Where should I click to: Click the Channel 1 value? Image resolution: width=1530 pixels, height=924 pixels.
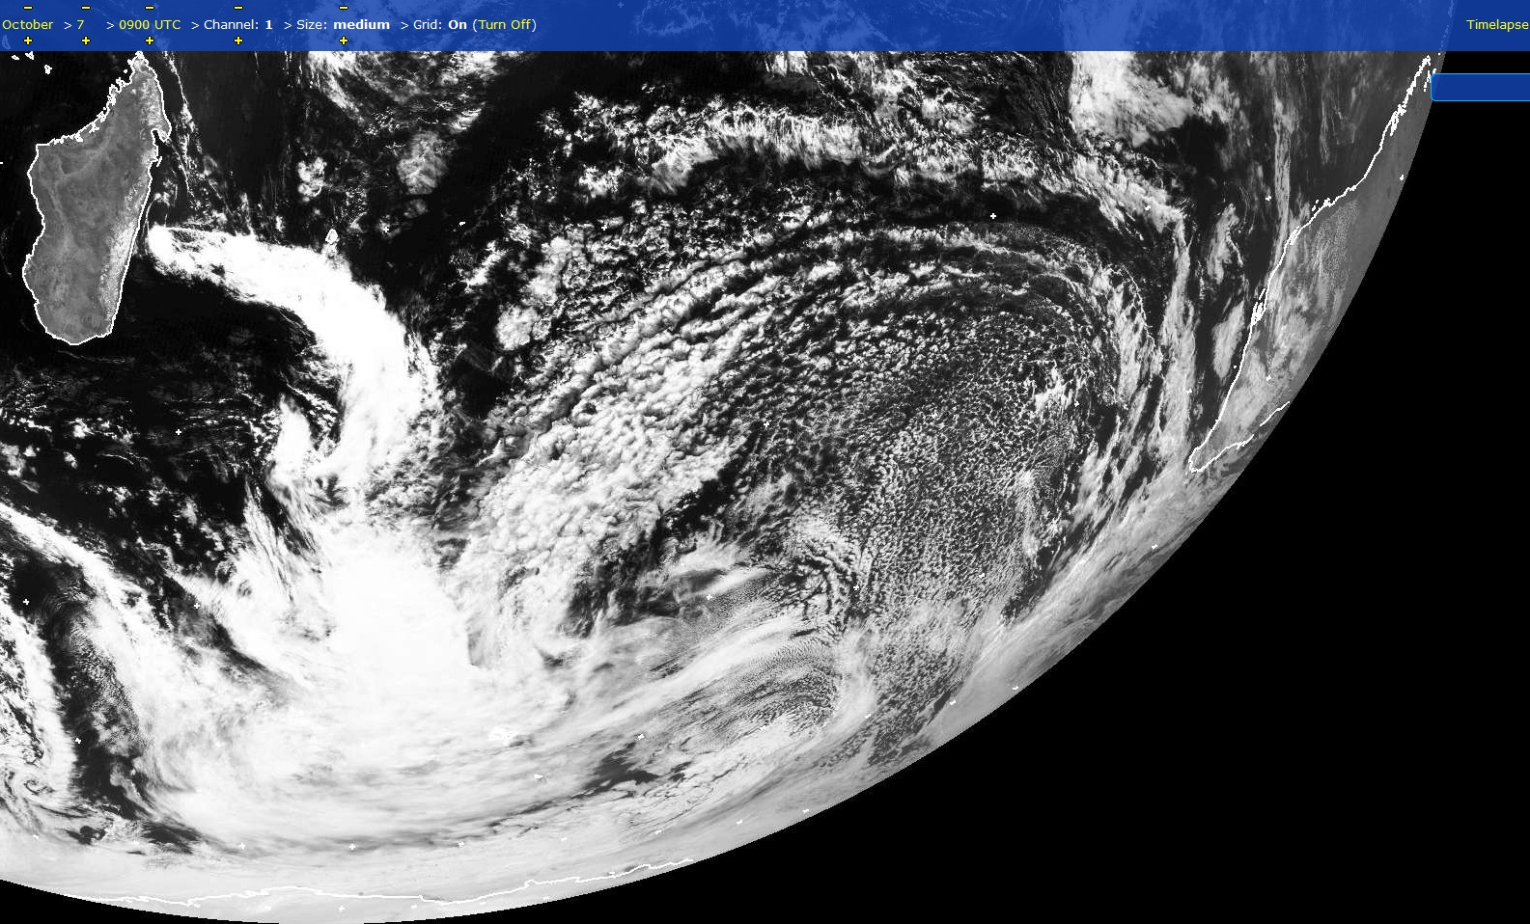tap(268, 24)
